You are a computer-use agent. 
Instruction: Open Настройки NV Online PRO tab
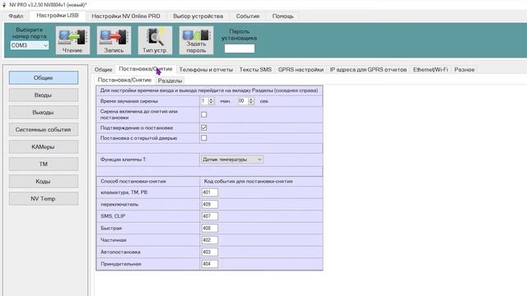126,16
